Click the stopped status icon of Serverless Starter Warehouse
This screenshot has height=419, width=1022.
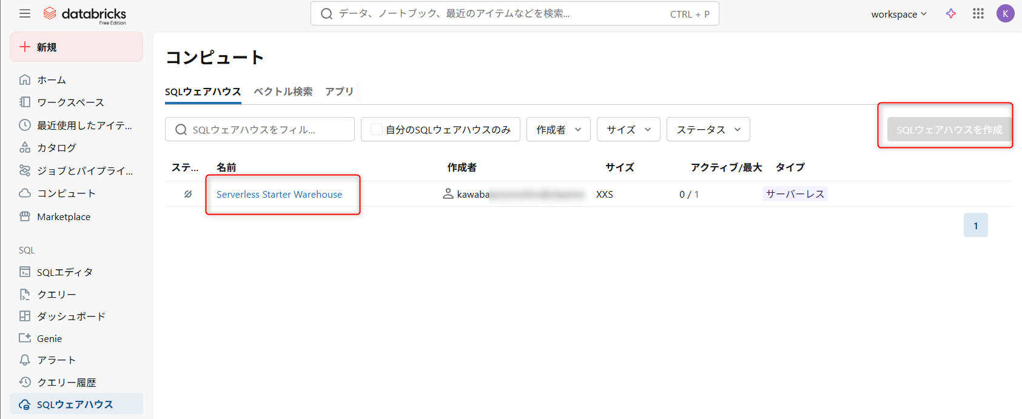pyautogui.click(x=188, y=194)
